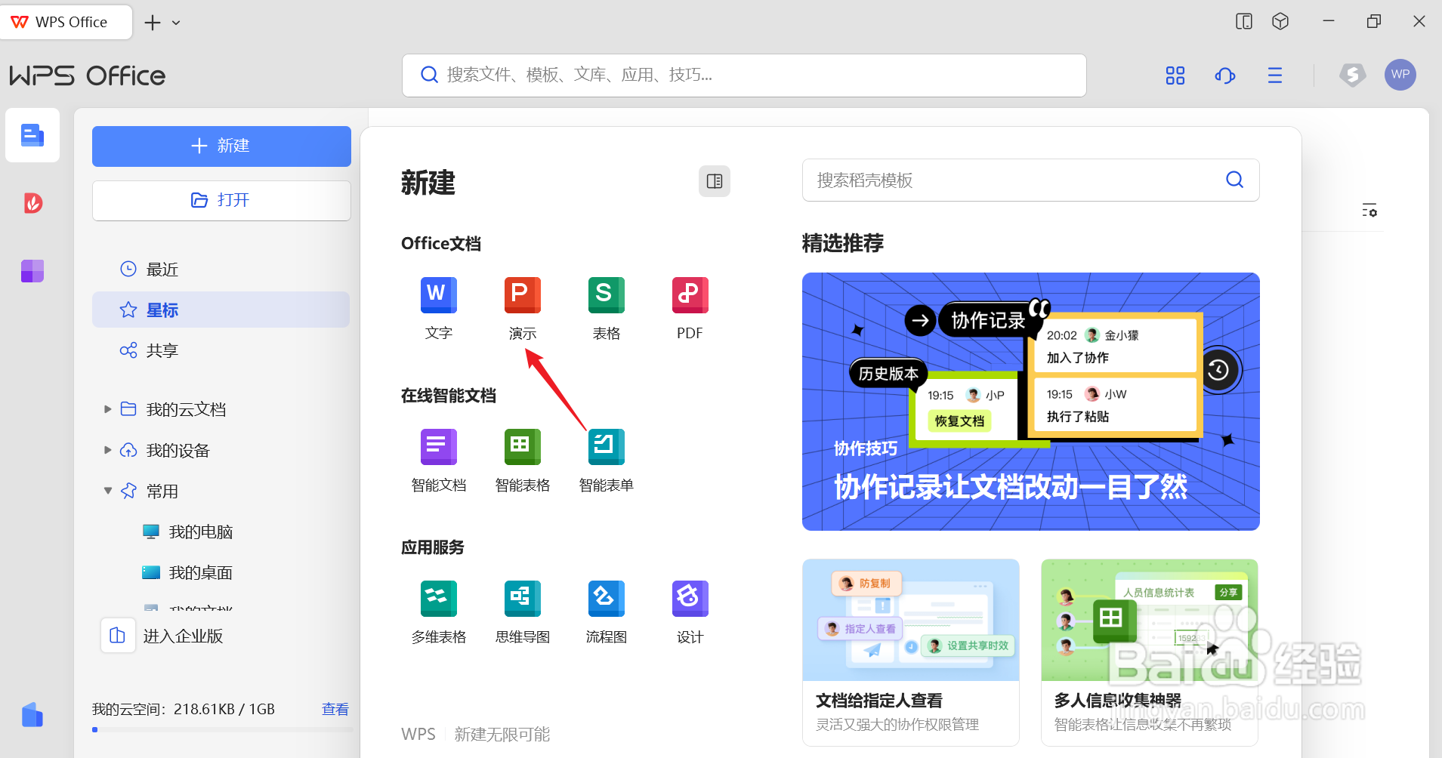Launch 思维导图 mind map
Screen dimensions: 1442x758
click(x=522, y=612)
